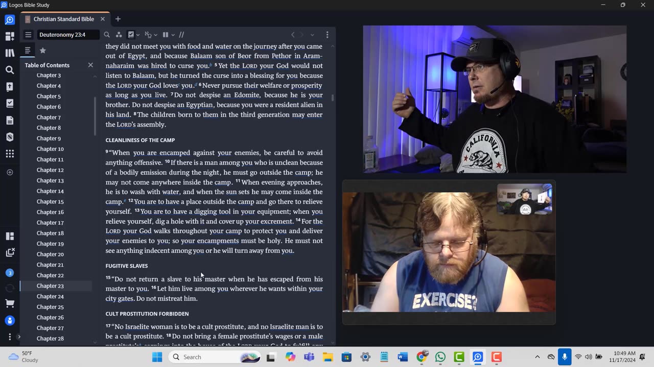Open the Tools icon in left sidebar

pos(10,137)
